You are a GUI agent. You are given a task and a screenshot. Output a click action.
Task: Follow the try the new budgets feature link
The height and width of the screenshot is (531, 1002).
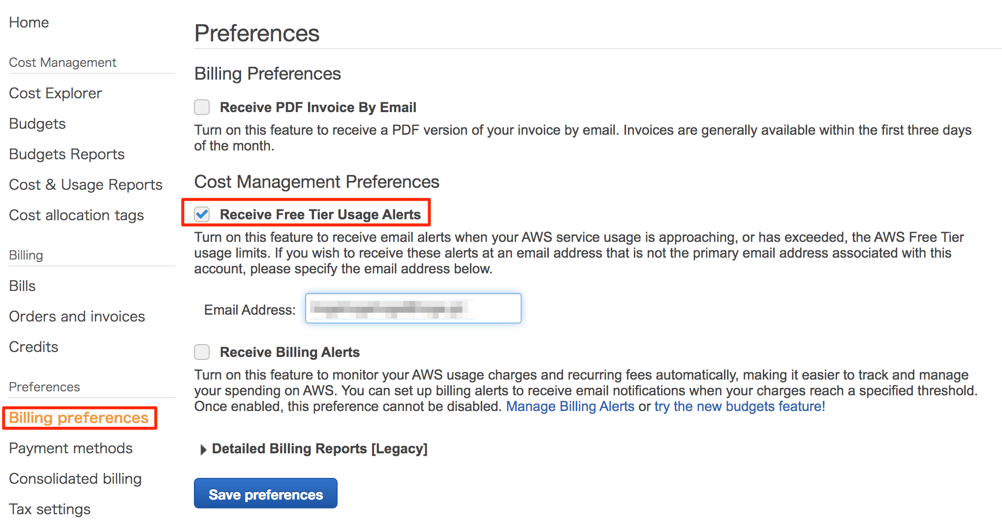click(739, 406)
